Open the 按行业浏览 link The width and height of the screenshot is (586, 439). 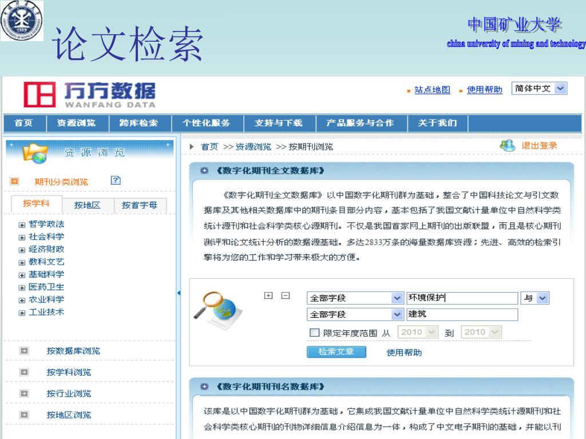tap(69, 393)
